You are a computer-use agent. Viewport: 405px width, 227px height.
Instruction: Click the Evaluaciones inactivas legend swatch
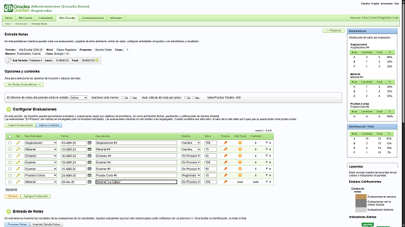361,209
